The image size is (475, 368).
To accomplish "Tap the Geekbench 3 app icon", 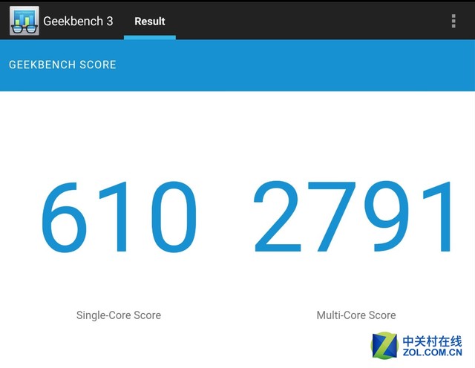I will [24, 21].
